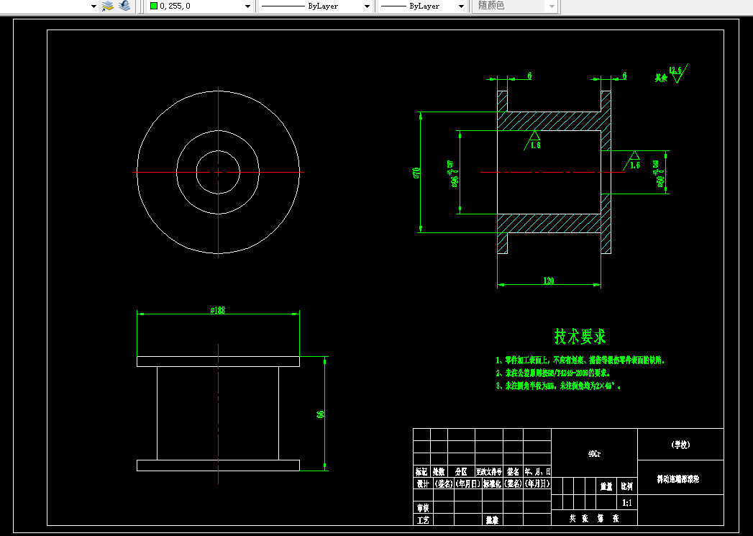Screen dimensions: 753x536
Task: Select the 设计 title block label
Action: click(x=423, y=483)
